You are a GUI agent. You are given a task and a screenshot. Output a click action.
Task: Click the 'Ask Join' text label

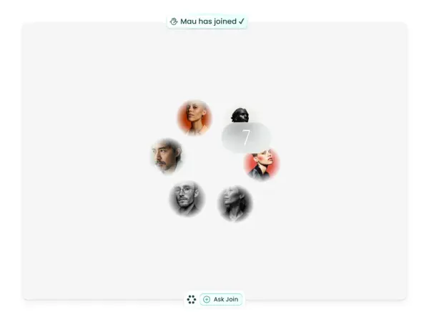(226, 299)
